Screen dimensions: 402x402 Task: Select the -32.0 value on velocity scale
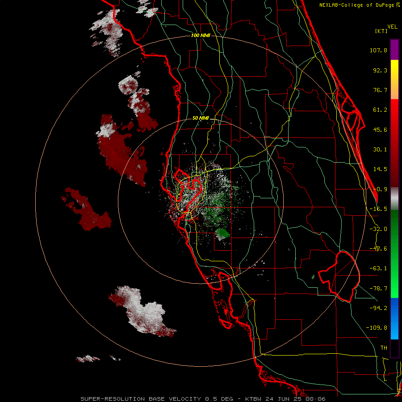(378, 229)
